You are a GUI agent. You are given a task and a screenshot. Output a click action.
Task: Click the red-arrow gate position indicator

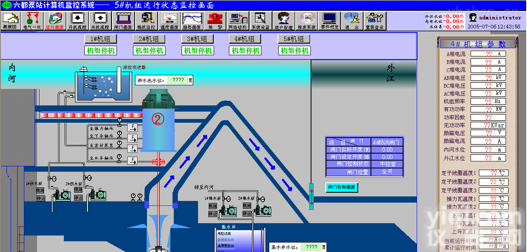311,197
